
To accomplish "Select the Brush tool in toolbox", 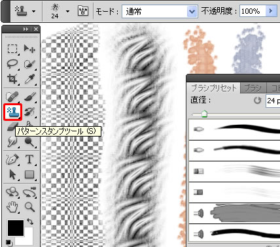I will [29, 97].
